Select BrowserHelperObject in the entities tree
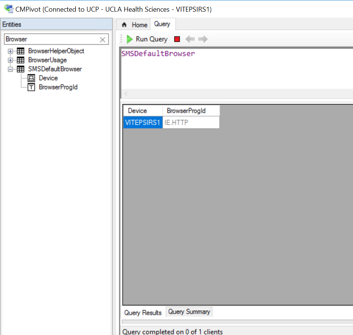 (x=56, y=51)
